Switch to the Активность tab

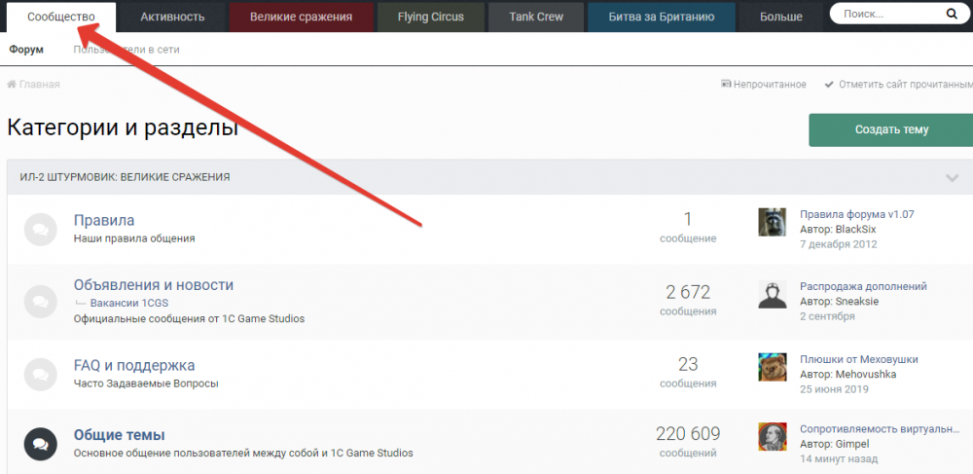tap(172, 17)
